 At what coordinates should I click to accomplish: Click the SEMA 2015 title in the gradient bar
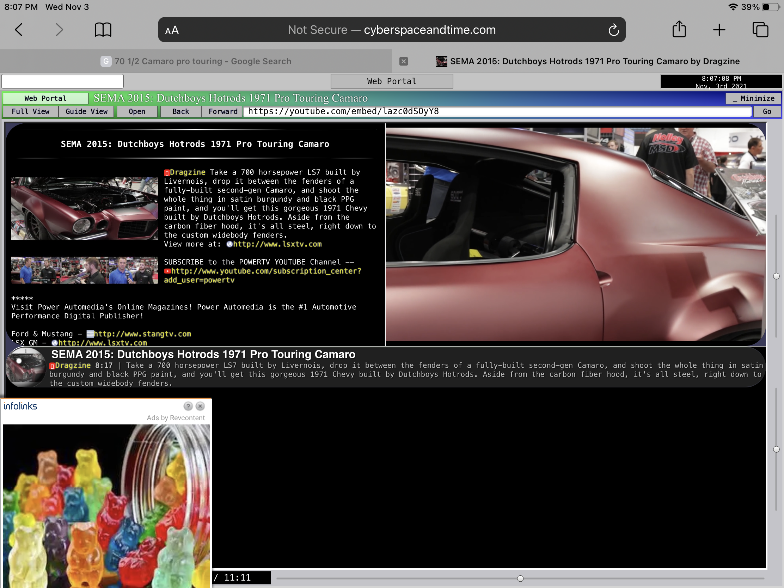tap(231, 98)
